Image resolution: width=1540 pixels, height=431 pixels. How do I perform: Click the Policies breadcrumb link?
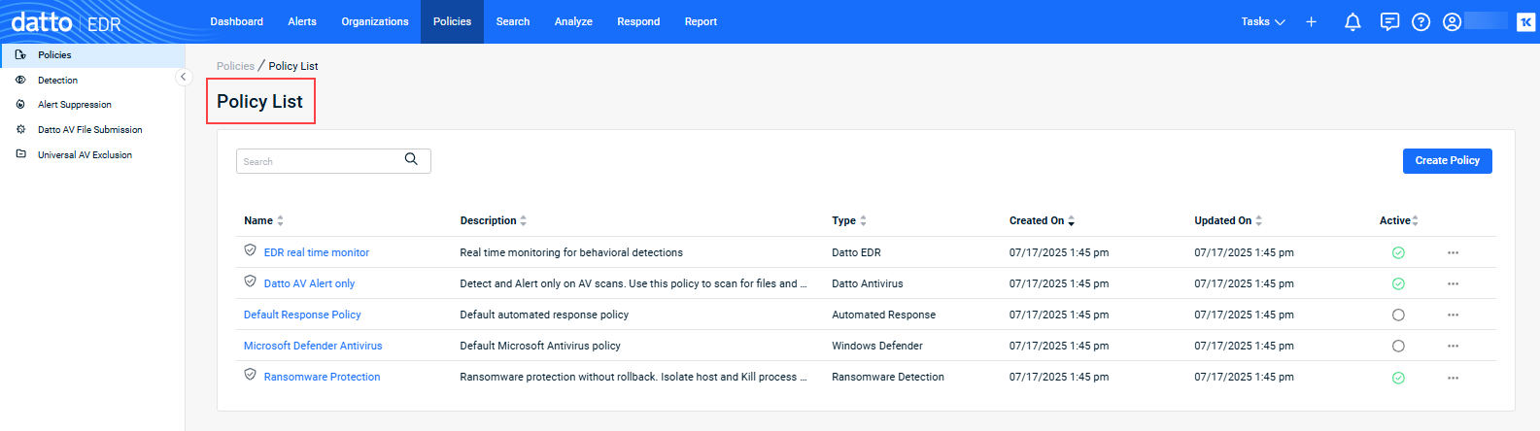click(x=235, y=66)
